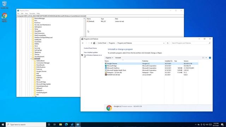Open the view options dropdown arrow

click(206, 58)
